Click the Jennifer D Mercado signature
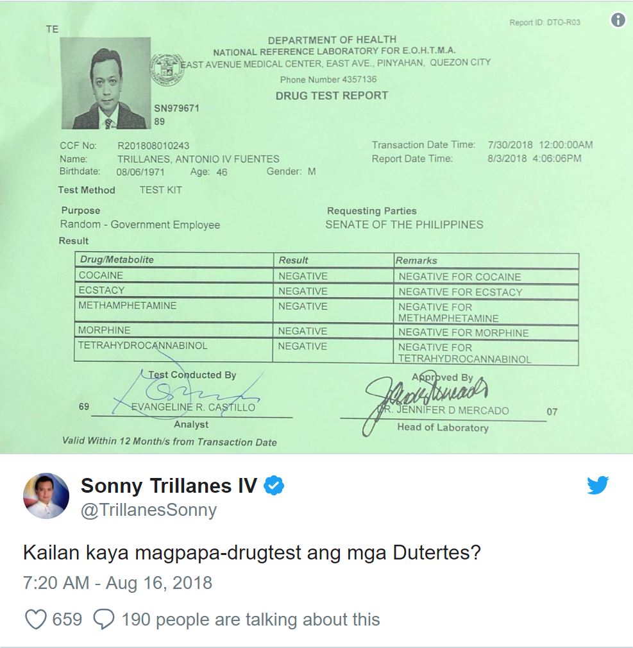633x648 pixels. (426, 399)
